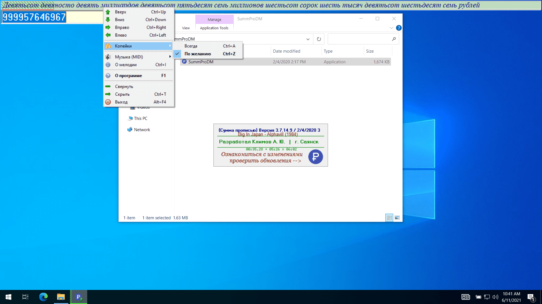The image size is (542, 304).
Task: Click the treble clef Музыка (MIDI) icon
Action: [x=108, y=57]
